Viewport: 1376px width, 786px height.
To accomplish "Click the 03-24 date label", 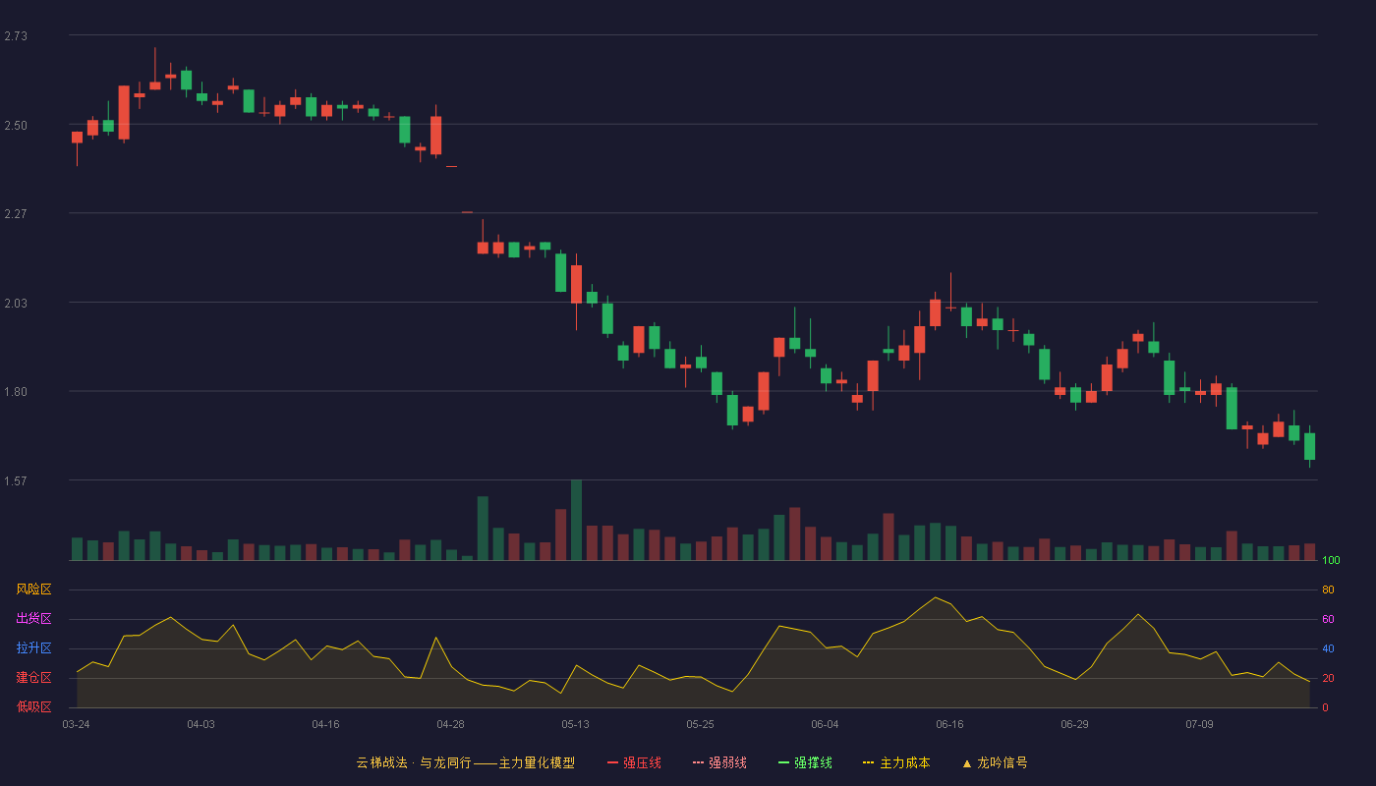I will (76, 724).
